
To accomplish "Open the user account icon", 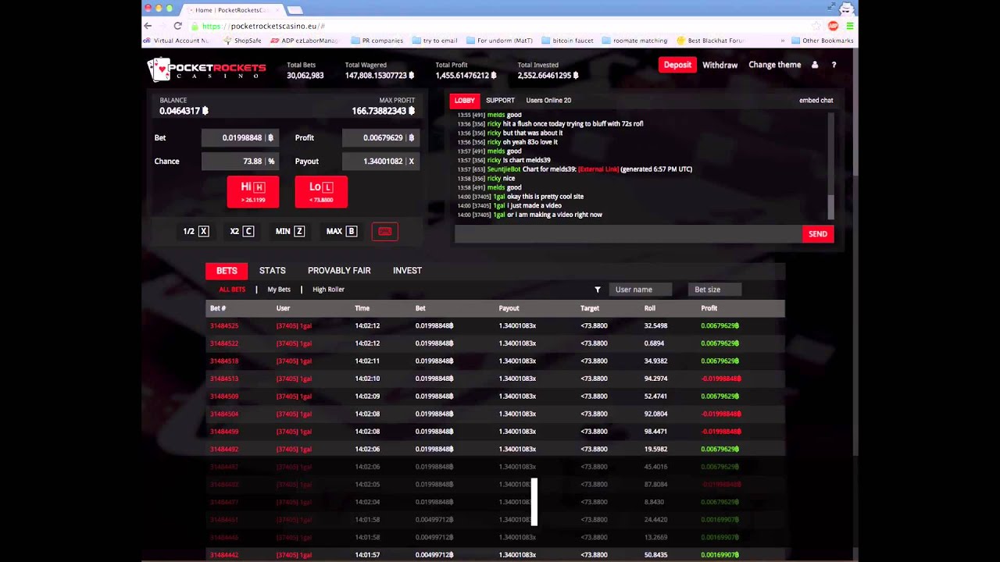I will (x=815, y=65).
